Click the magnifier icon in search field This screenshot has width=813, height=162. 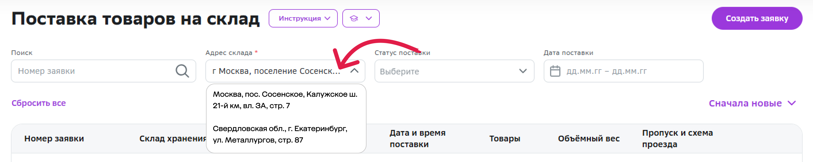(182, 71)
